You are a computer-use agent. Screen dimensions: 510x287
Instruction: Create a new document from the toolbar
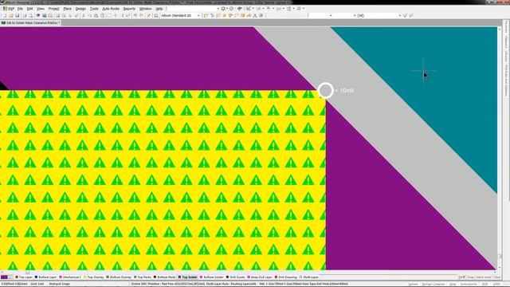5,16
